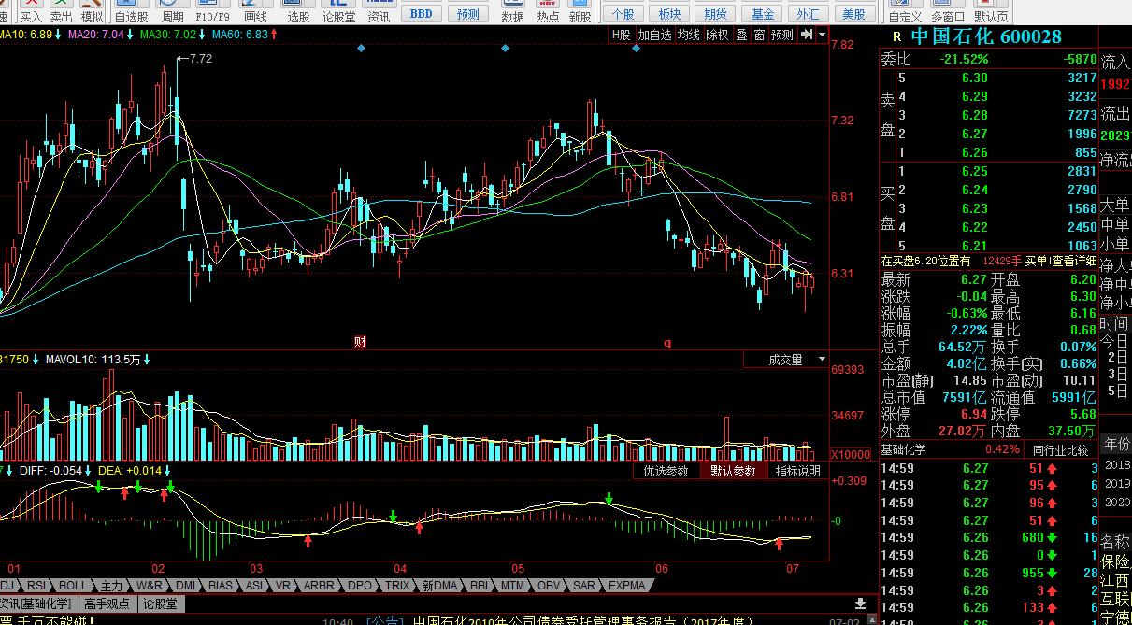Image resolution: width=1132 pixels, height=625 pixels.
Task: Click the DIFF indicator arrow
Action: pos(86,471)
